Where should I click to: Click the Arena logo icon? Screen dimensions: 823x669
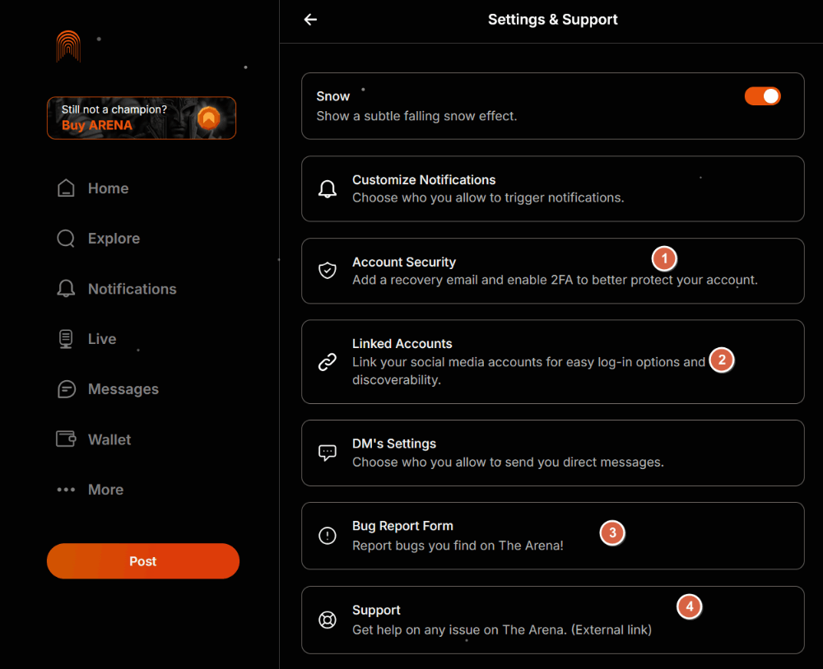pyautogui.click(x=68, y=46)
